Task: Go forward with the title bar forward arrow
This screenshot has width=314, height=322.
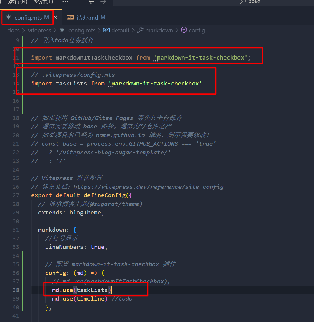Action: point(103,2)
